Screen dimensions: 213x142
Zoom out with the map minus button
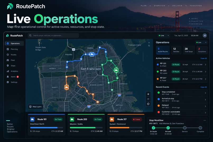(148, 99)
